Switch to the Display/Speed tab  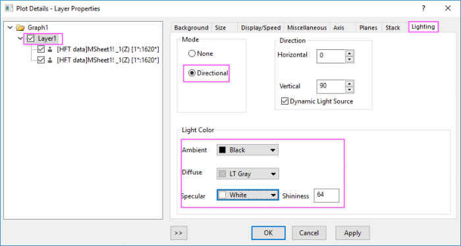pos(261,28)
